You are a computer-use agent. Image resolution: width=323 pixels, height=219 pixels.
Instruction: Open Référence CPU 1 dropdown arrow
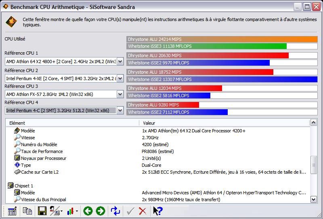pyautogui.click(x=120, y=62)
